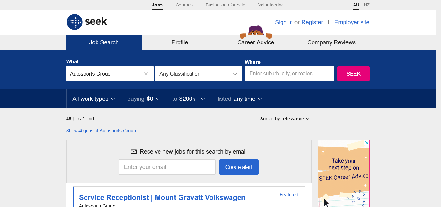The width and height of the screenshot is (441, 207).
Task: Click the SEEK logo
Action: 87,22
